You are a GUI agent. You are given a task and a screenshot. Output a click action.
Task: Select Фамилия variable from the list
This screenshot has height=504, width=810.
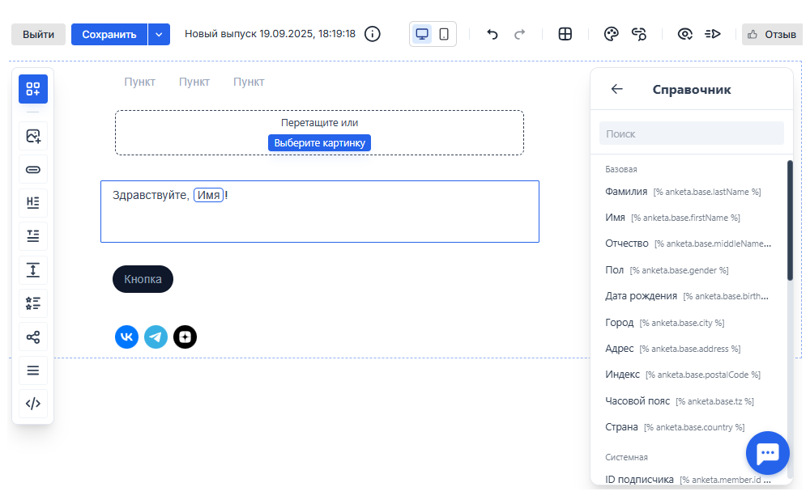[626, 192]
